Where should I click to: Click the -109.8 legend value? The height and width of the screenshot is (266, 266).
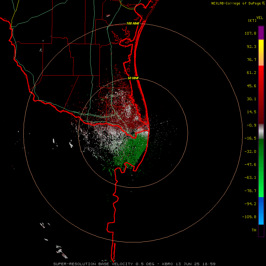tap(249, 217)
